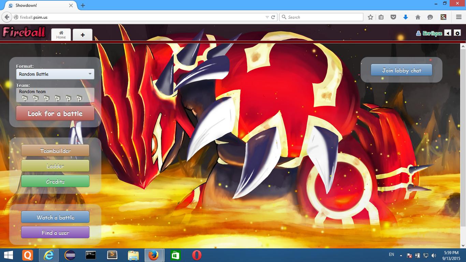
Task: Click the EN language indicator
Action: coord(391,254)
